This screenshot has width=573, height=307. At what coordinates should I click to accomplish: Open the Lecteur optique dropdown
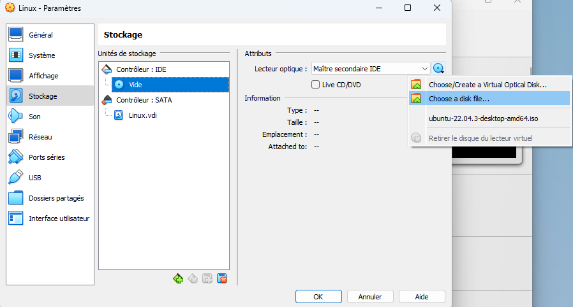(371, 69)
